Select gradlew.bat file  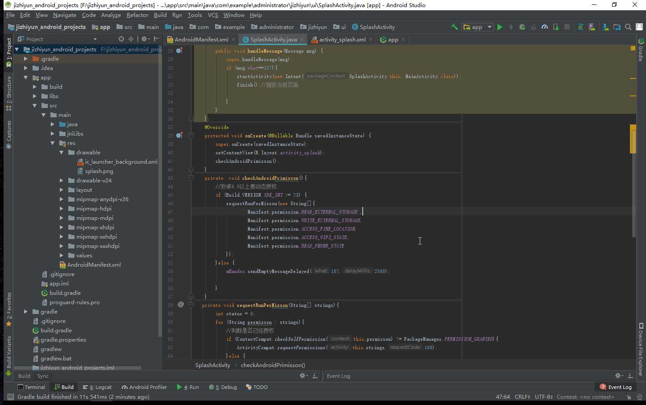[52, 358]
